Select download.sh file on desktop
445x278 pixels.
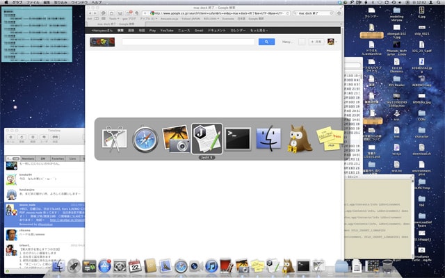coord(421,149)
